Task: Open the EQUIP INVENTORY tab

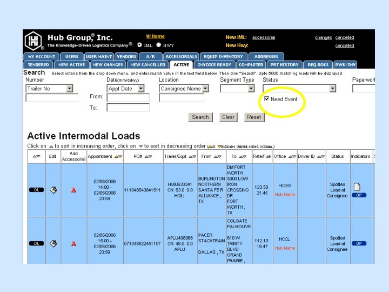Action: (x=224, y=57)
